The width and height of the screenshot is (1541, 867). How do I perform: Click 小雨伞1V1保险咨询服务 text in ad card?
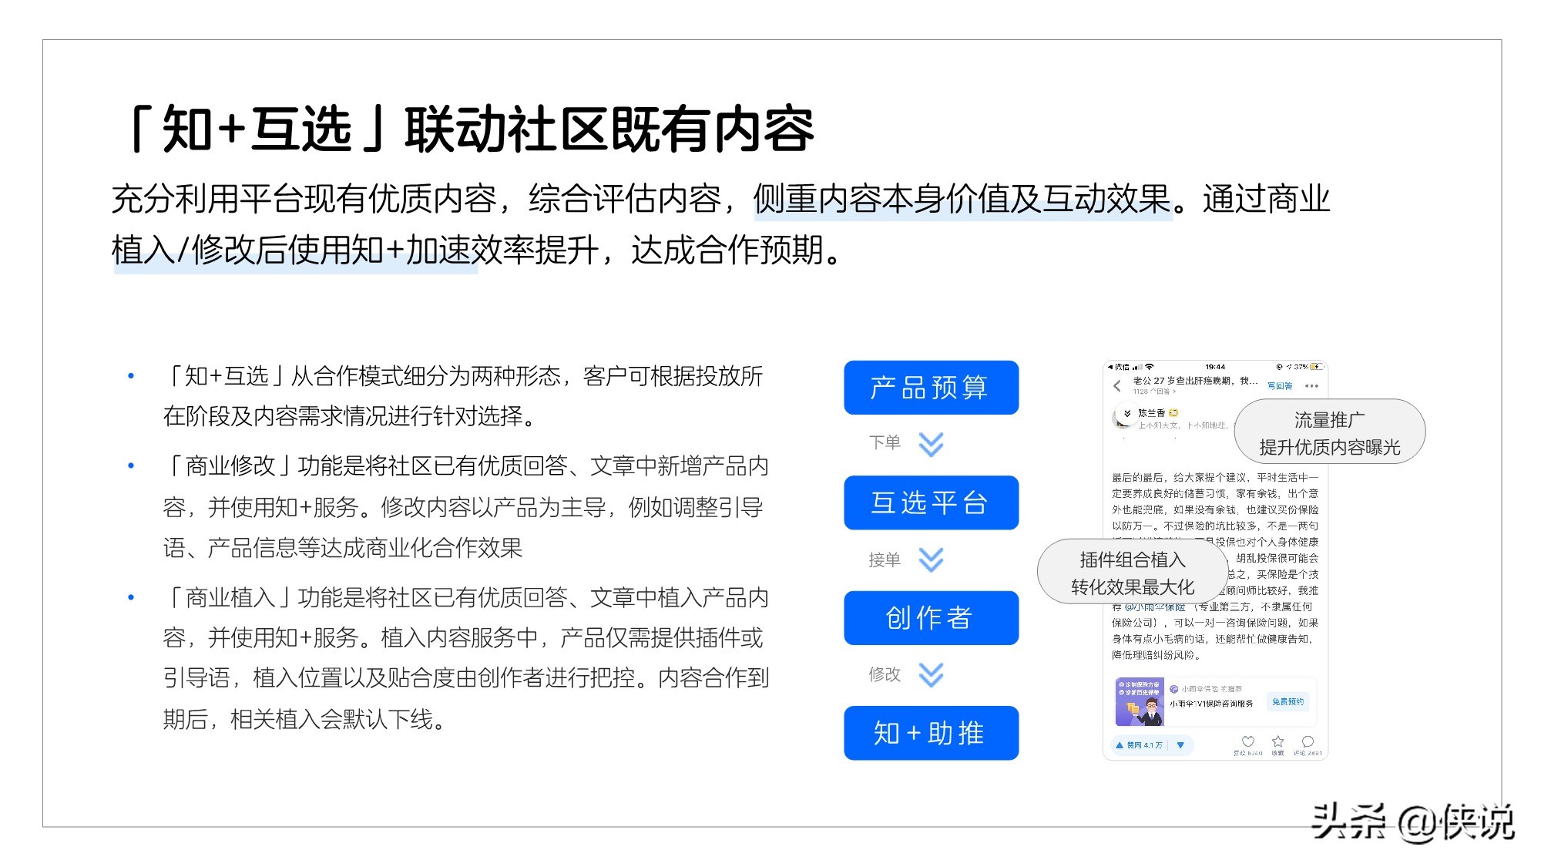(1210, 704)
